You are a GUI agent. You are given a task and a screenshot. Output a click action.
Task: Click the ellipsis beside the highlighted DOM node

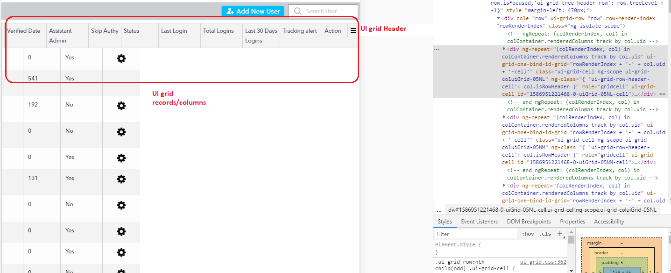coord(437,49)
